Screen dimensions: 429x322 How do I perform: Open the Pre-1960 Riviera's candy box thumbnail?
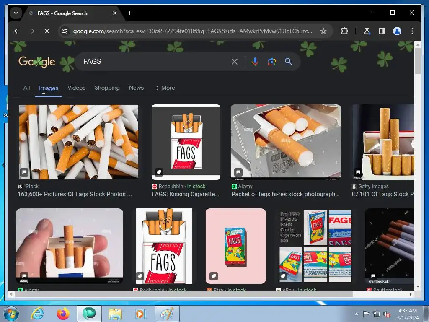[315, 246]
